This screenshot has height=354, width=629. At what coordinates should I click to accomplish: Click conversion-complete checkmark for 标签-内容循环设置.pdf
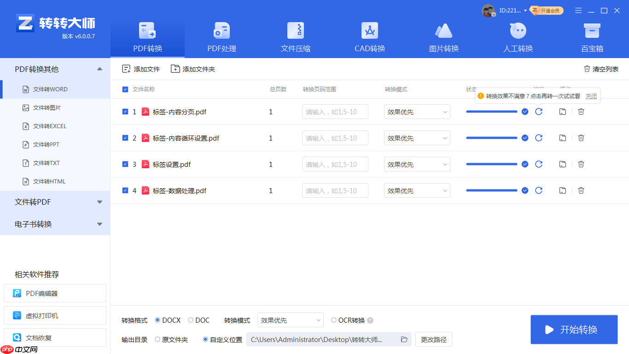[525, 138]
